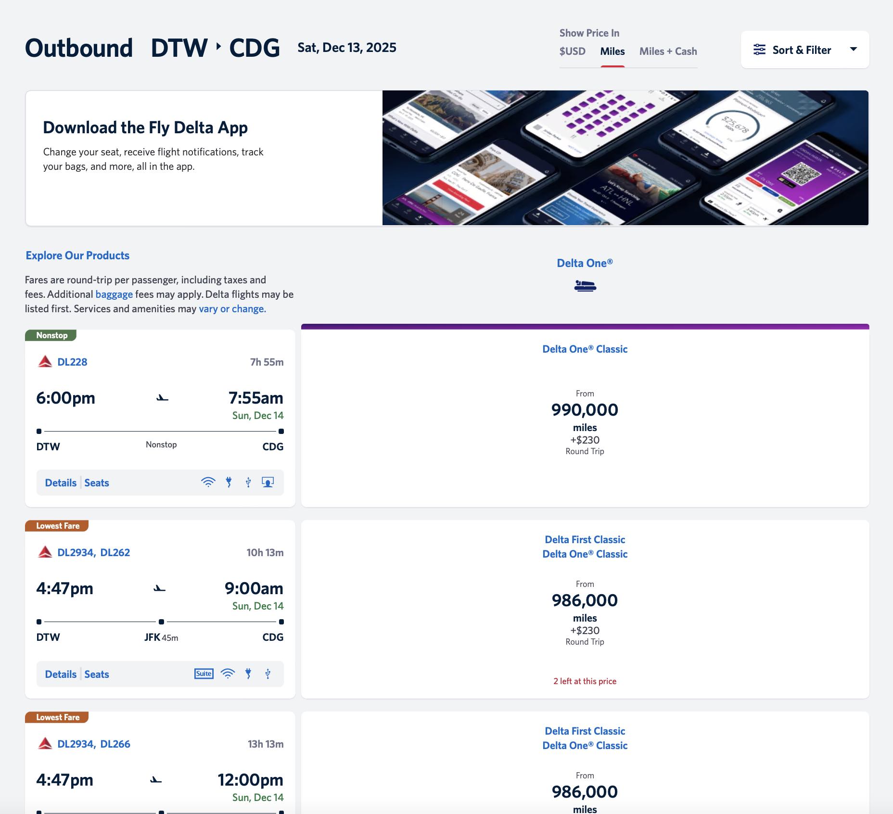Click the Delta logo beside DL2934, DL266
This screenshot has width=893, height=814.
[x=46, y=743]
